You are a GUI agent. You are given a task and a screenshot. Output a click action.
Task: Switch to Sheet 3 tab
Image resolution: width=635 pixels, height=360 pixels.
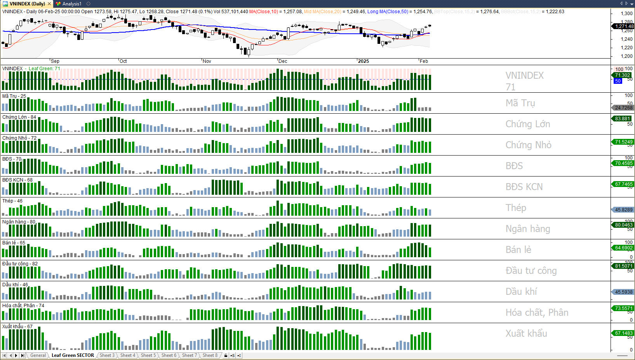[x=107, y=355]
